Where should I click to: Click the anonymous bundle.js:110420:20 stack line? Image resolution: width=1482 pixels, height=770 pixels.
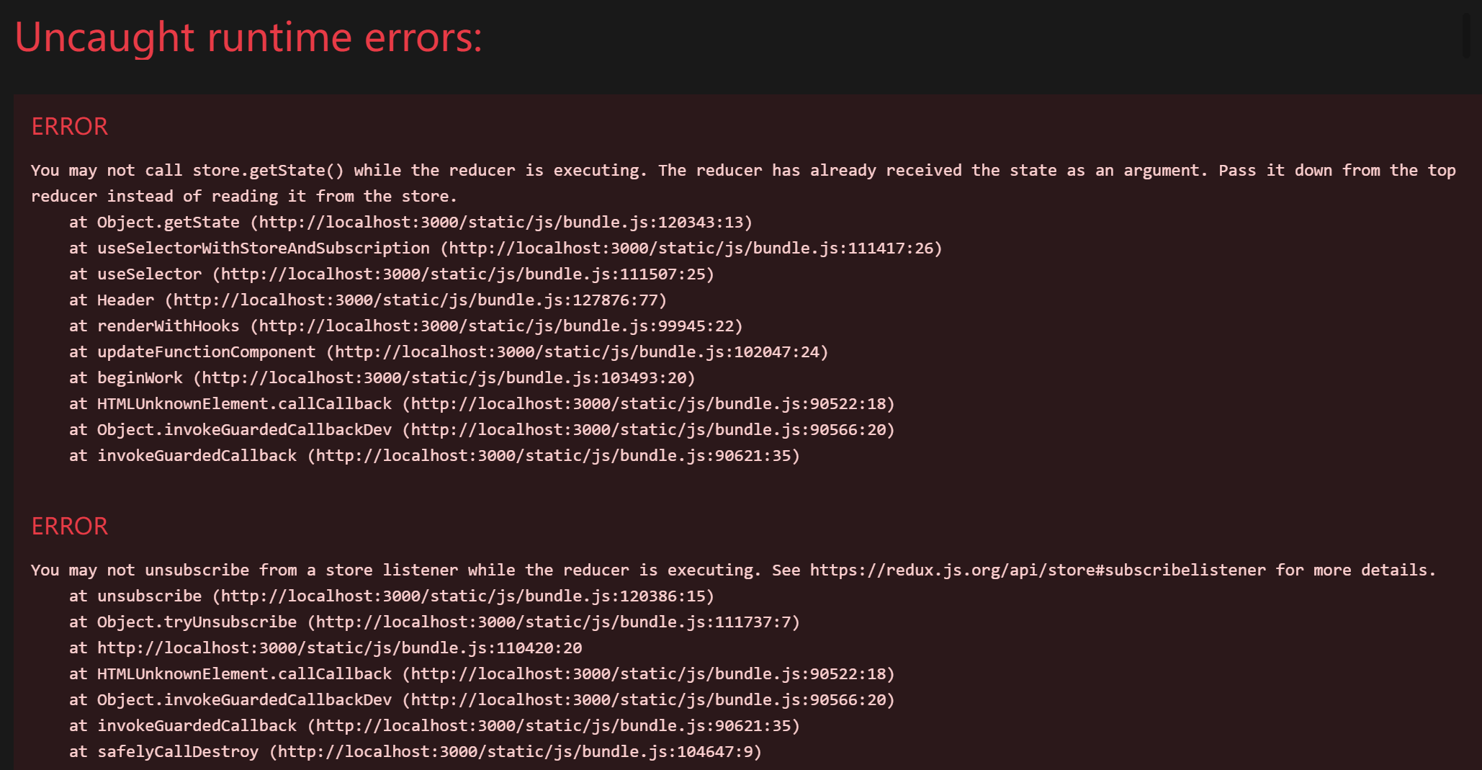point(325,648)
